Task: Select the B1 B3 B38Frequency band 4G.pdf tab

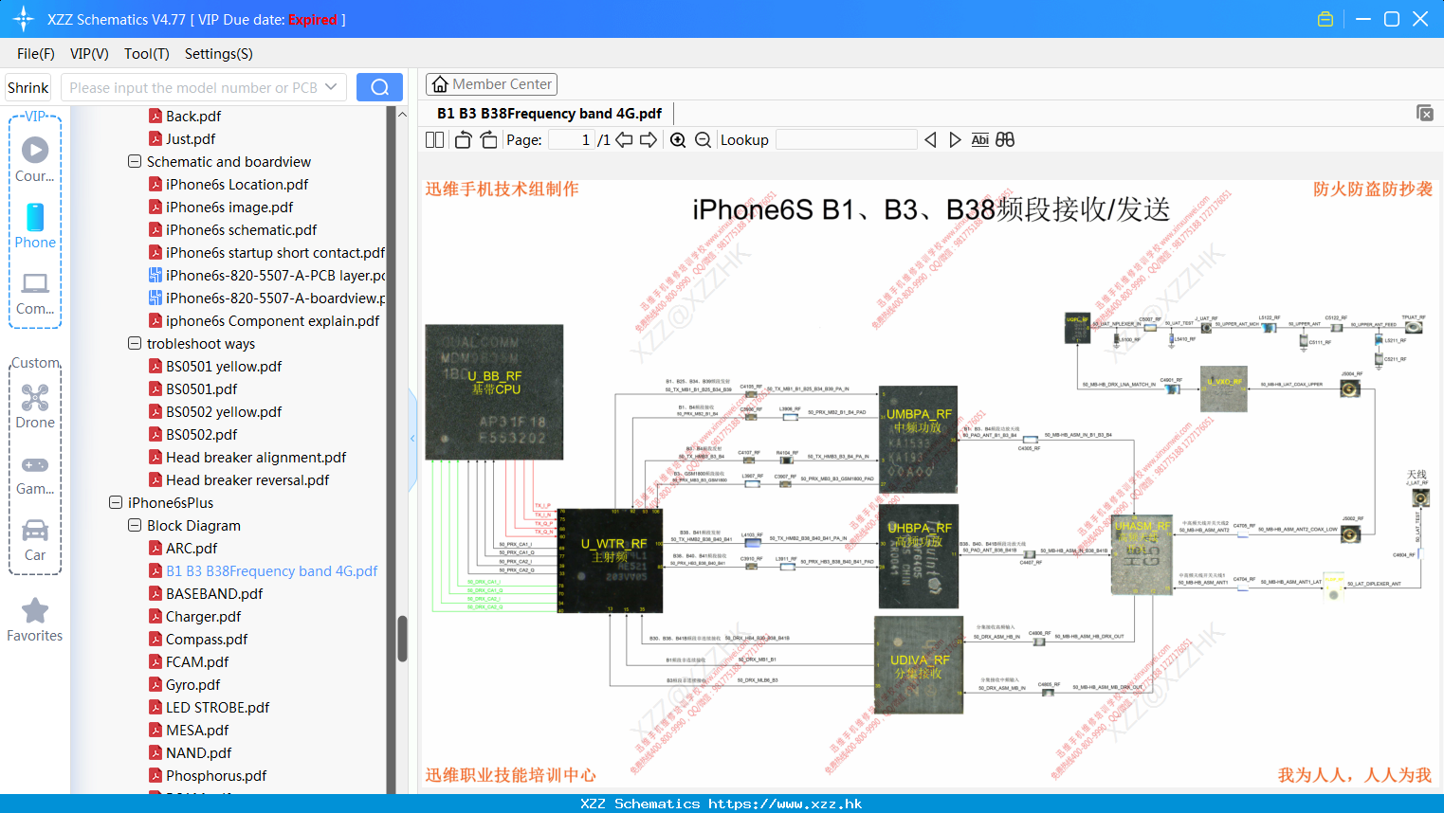Action: 550,114
